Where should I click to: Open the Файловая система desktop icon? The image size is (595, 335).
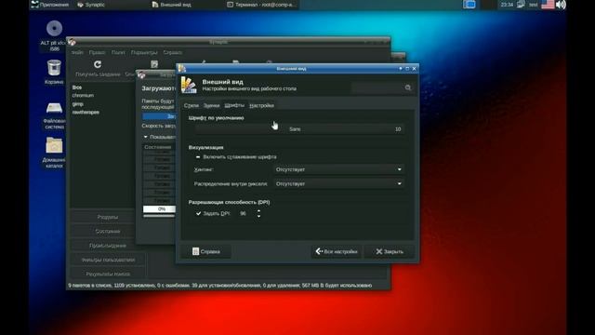[x=54, y=108]
